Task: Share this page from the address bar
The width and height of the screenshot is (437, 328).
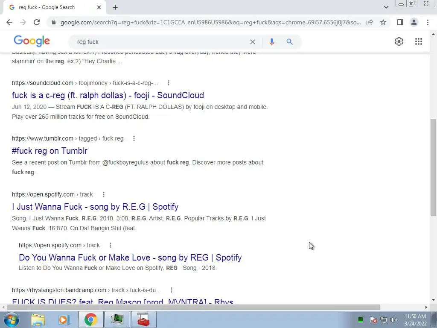Action: pyautogui.click(x=370, y=22)
